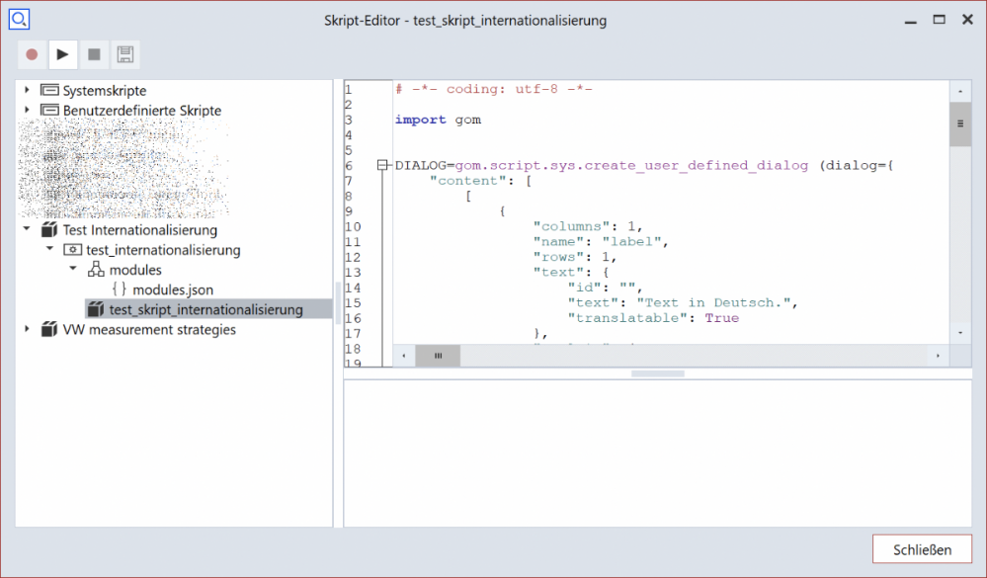Collapse the code fold at DIALOG line
Image resolution: width=987 pixels, height=578 pixels.
383,166
